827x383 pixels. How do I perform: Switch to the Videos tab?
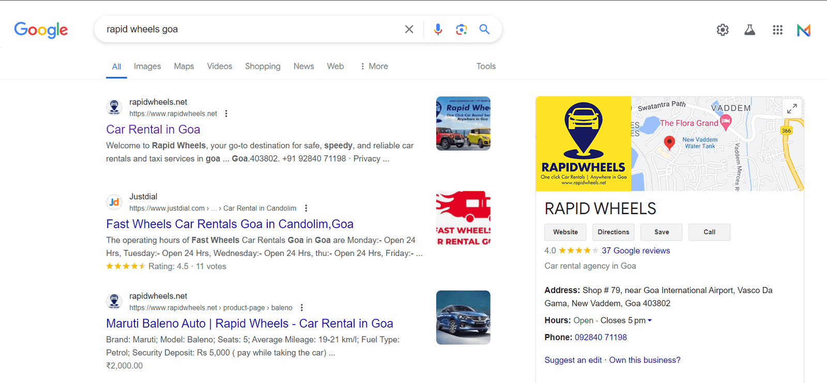[x=220, y=66]
